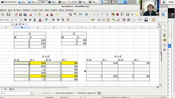Click the formula input line
This screenshot has height=98, width=175.
coord(92,24)
